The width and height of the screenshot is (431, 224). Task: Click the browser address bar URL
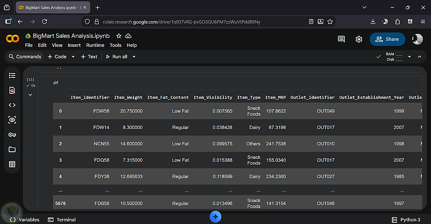click(181, 21)
